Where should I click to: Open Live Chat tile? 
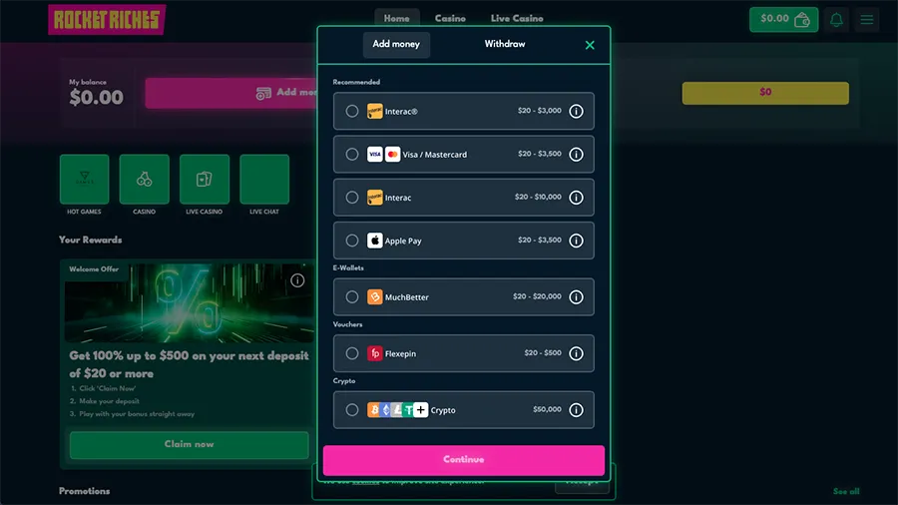point(264,179)
